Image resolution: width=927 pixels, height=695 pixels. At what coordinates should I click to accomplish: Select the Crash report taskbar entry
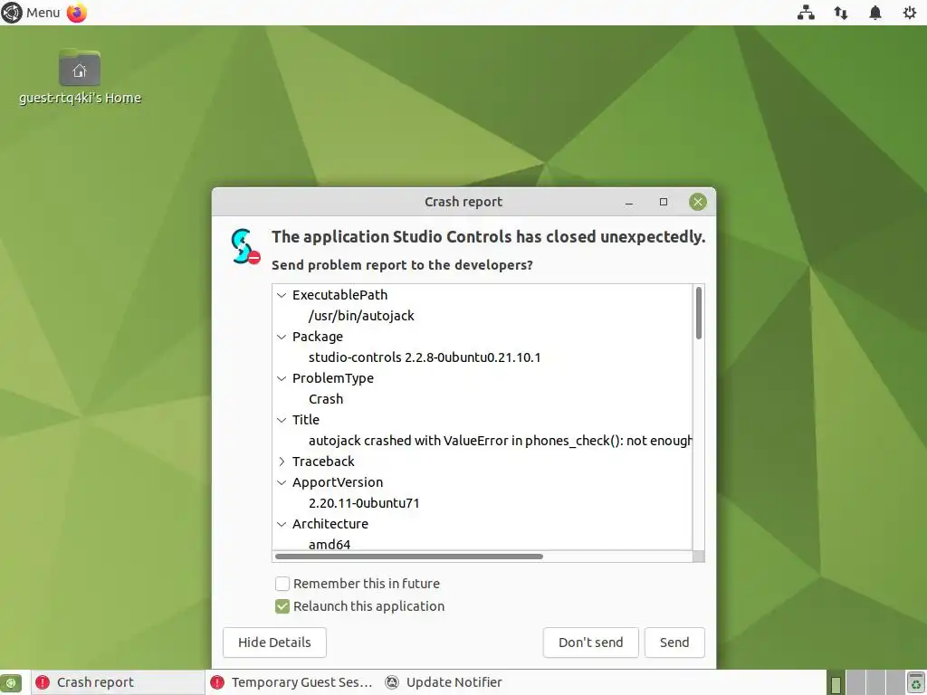click(x=117, y=682)
